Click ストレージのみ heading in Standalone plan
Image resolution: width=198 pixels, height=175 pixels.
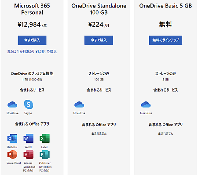(99, 73)
